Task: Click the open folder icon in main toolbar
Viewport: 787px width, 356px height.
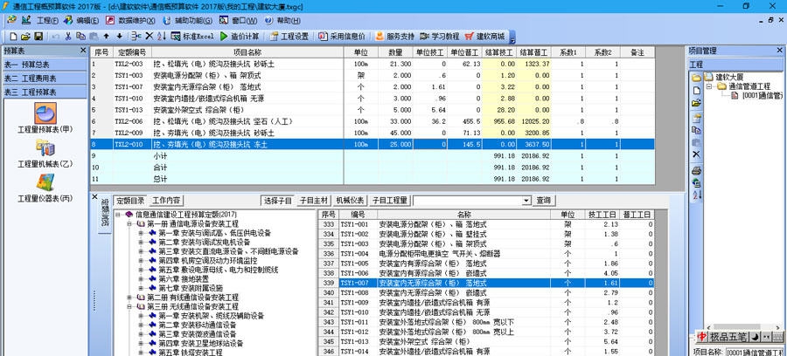Action: 25,36
